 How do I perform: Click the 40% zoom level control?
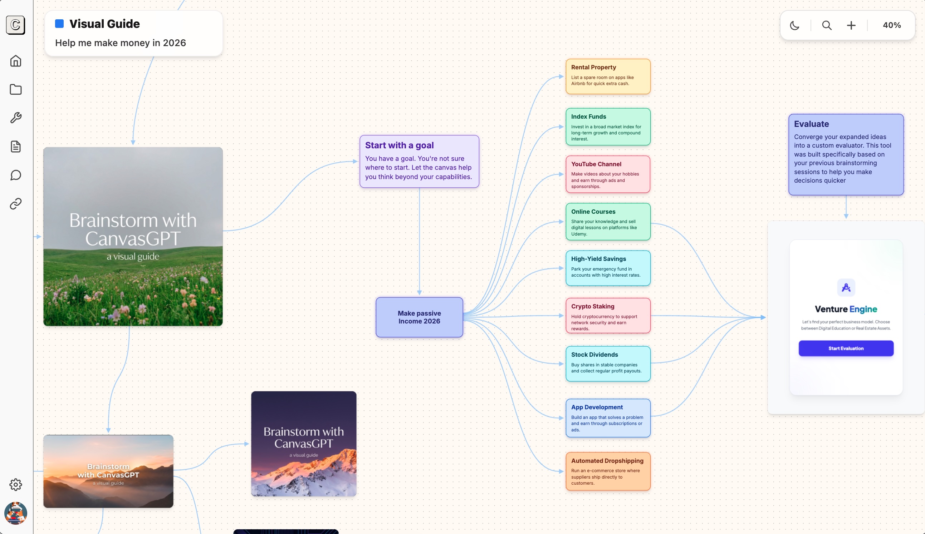pyautogui.click(x=892, y=25)
